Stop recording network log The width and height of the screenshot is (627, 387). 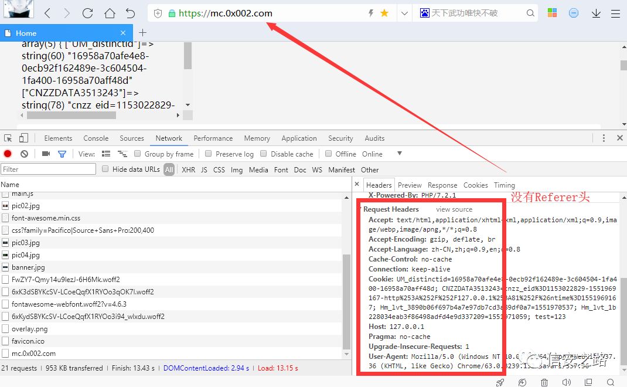click(8, 154)
